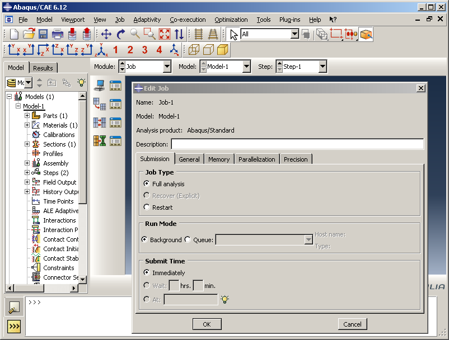Click the model tree scroll-down arrow
Screen dimensions: 449x340
(x=82, y=280)
